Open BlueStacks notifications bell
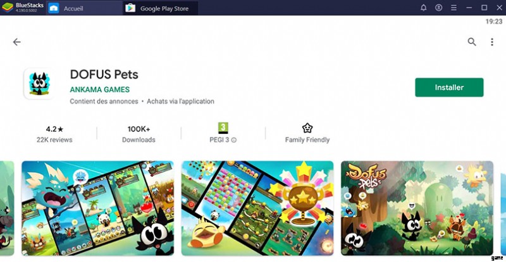 pos(423,8)
